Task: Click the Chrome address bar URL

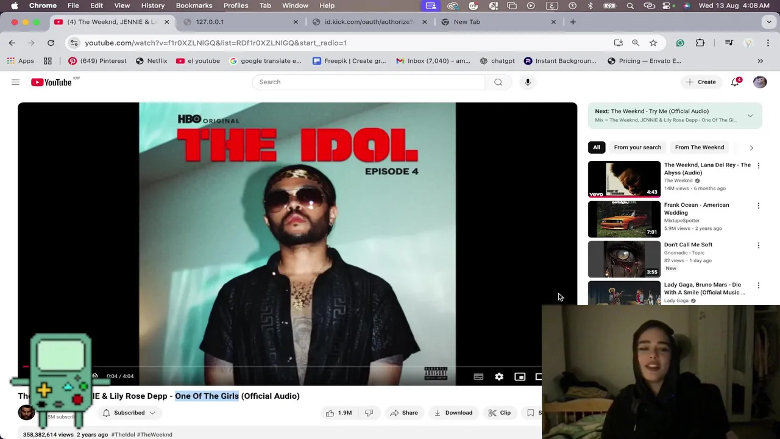Action: (216, 43)
